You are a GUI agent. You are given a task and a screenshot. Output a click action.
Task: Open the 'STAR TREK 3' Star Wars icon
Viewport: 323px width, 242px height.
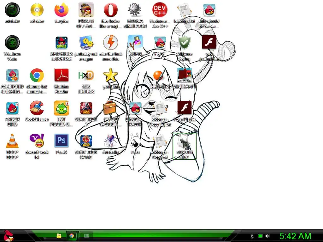coord(86,108)
